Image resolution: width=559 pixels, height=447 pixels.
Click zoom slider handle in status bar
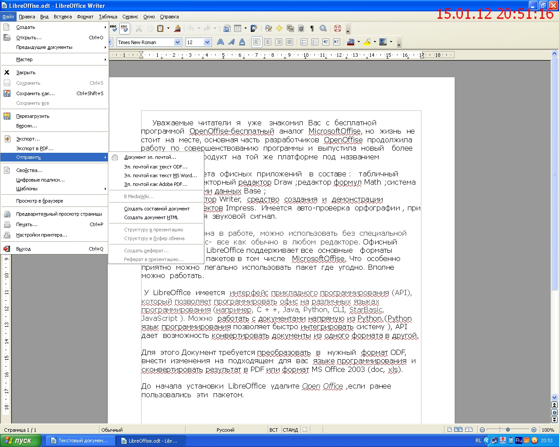pos(507,430)
